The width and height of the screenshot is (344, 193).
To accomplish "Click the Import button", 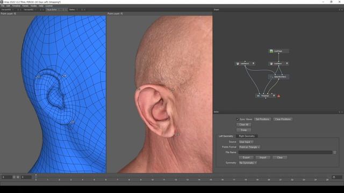I will coord(263,158).
